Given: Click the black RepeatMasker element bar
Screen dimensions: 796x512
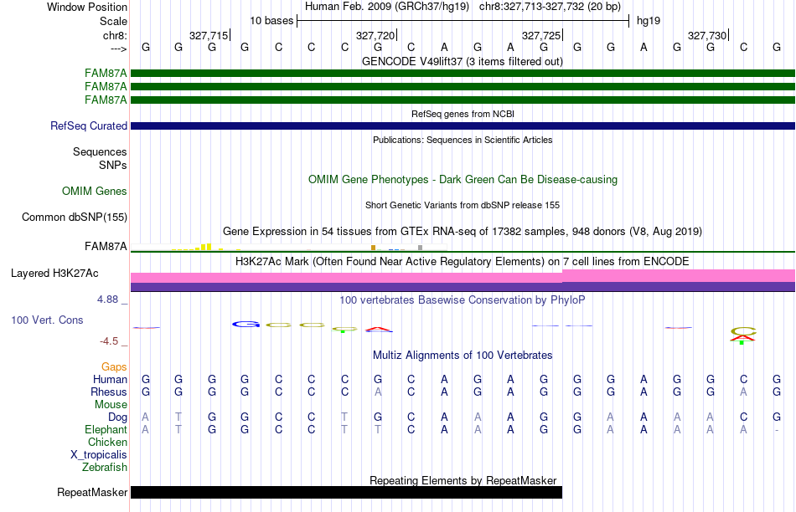Looking at the screenshot, I should click(346, 492).
